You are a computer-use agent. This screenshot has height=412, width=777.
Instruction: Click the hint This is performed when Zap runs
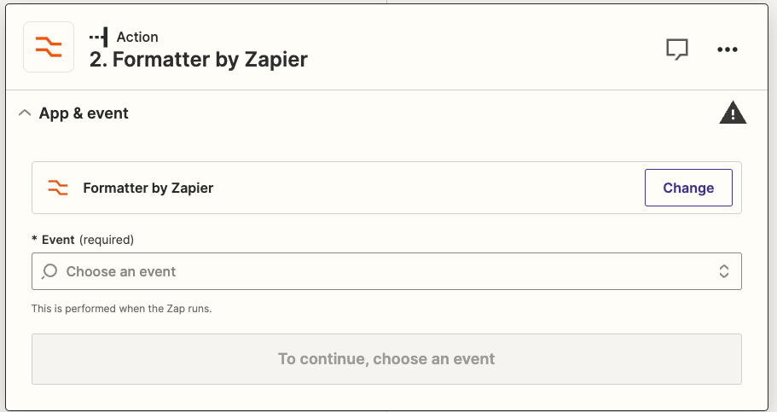coord(121,309)
